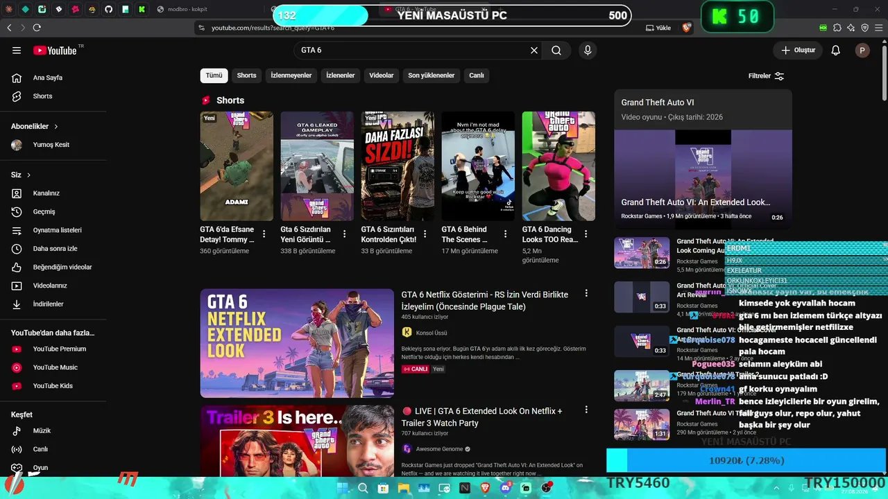
Task: Open Canlı in the Keşfet section
Action: (x=53, y=449)
